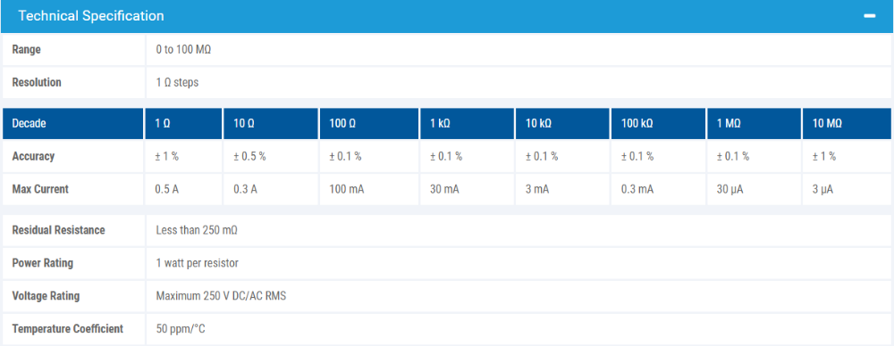Image resolution: width=894 pixels, height=346 pixels.
Task: Click the Maximum 250 V DC/AC RMS text
Action: (221, 296)
